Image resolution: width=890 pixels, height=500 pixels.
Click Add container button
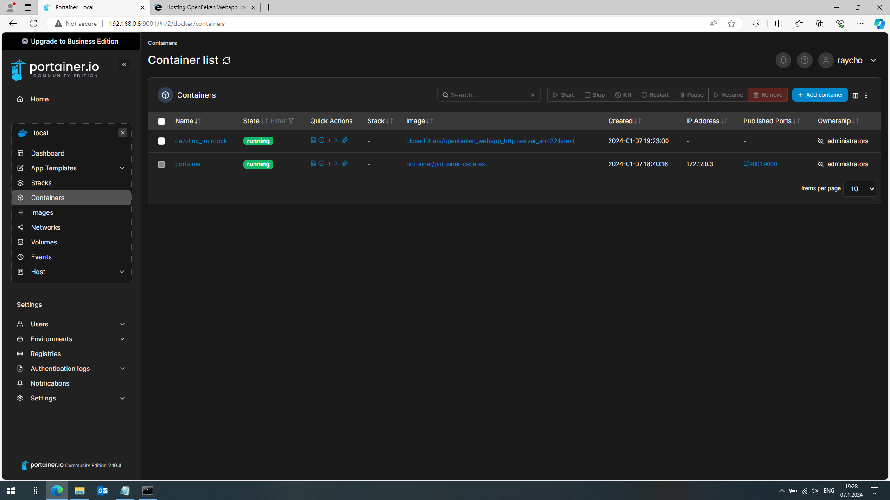coord(820,95)
